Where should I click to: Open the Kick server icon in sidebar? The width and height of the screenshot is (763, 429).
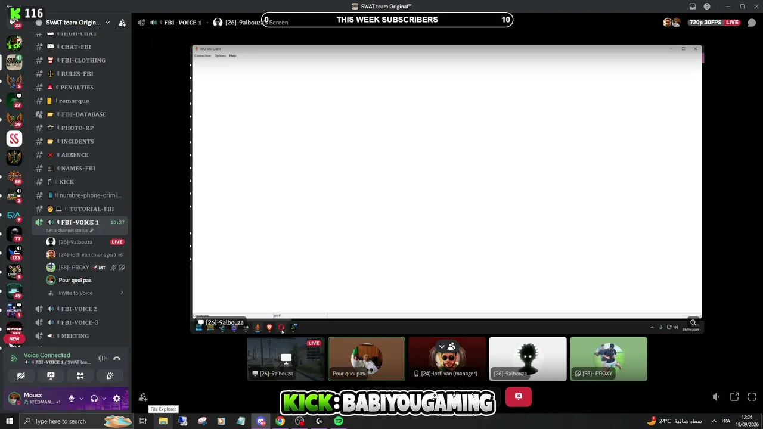[x=14, y=43]
